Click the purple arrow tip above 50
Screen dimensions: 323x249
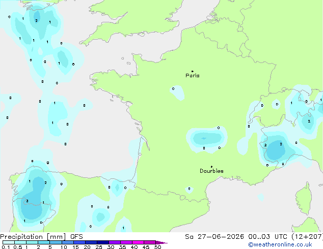tap(162, 243)
